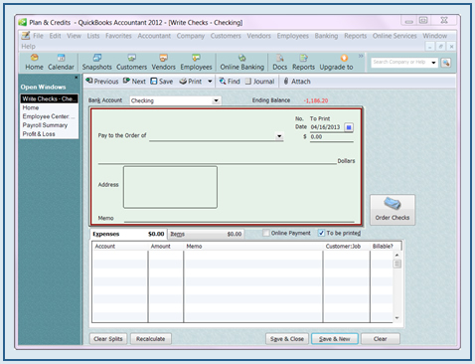Open the Reports icon
This screenshot has width=475, height=364.
point(303,63)
